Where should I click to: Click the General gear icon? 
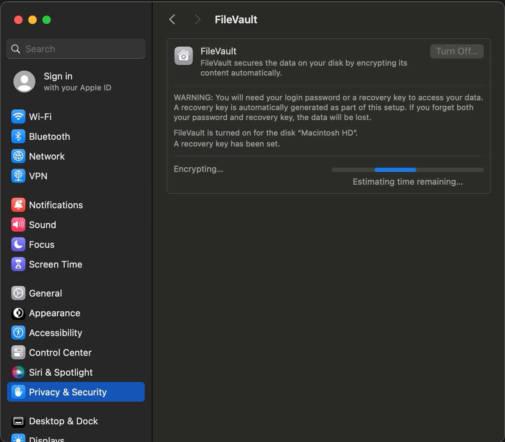point(18,293)
